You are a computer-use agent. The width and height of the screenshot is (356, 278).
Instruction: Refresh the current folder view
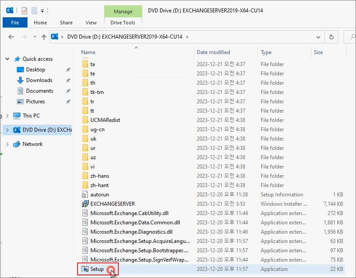click(x=332, y=37)
